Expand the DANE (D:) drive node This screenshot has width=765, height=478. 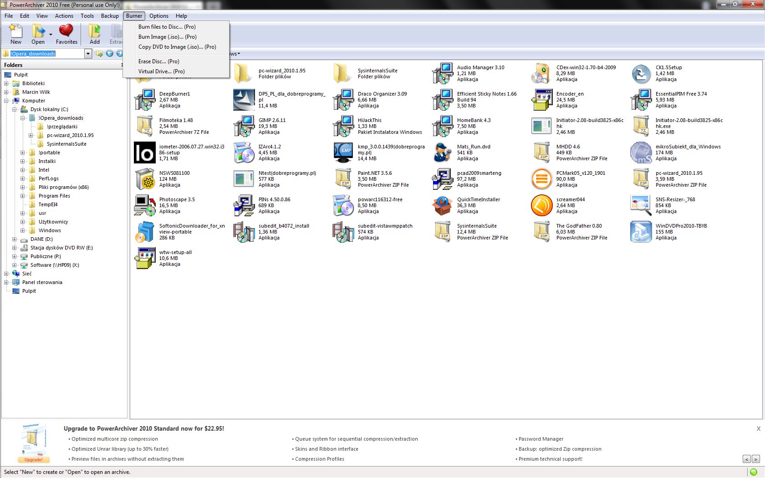(x=15, y=239)
